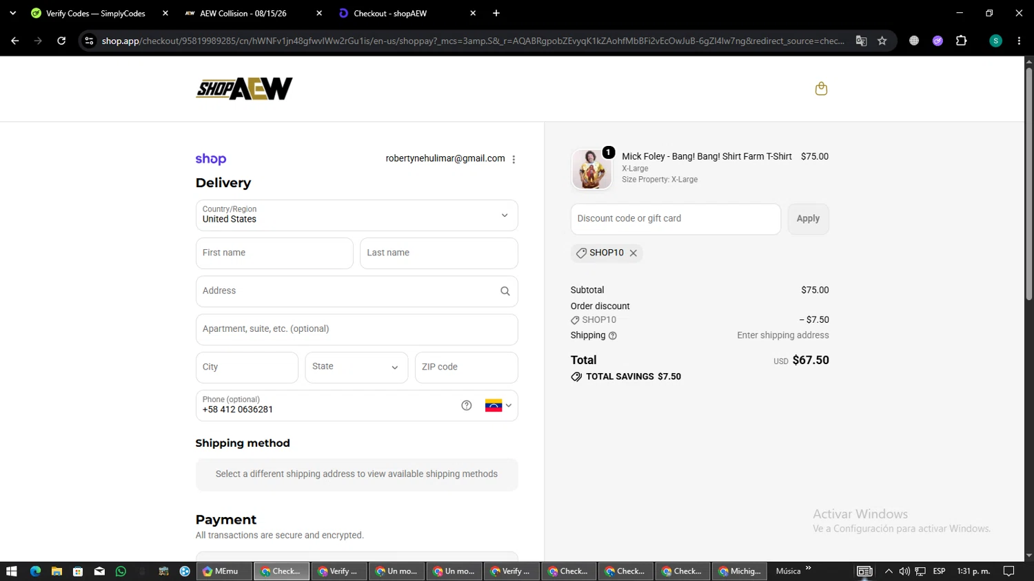The image size is (1034, 581).
Task: Switch the ESP input language
Action: 939,571
